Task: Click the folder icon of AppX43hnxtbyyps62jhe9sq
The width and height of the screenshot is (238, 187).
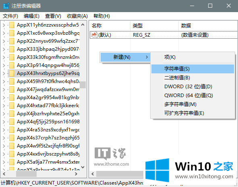Action: click(12, 73)
